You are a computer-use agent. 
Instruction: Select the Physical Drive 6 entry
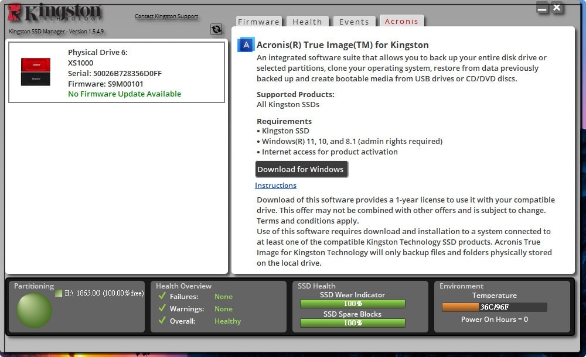(117, 72)
